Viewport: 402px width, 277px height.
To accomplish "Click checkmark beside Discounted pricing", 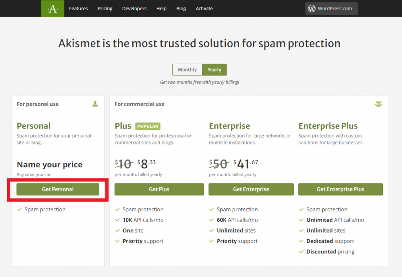I will 301,251.
